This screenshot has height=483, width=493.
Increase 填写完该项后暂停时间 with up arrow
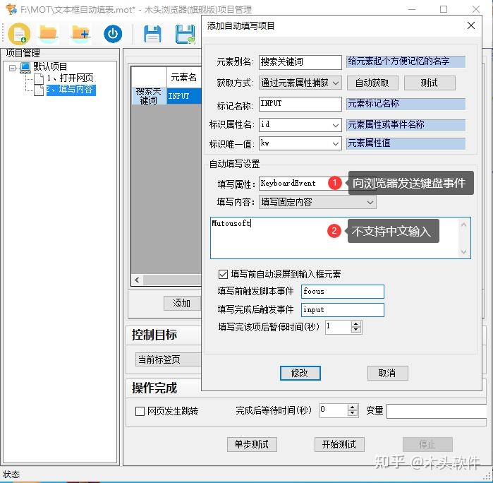(x=356, y=324)
